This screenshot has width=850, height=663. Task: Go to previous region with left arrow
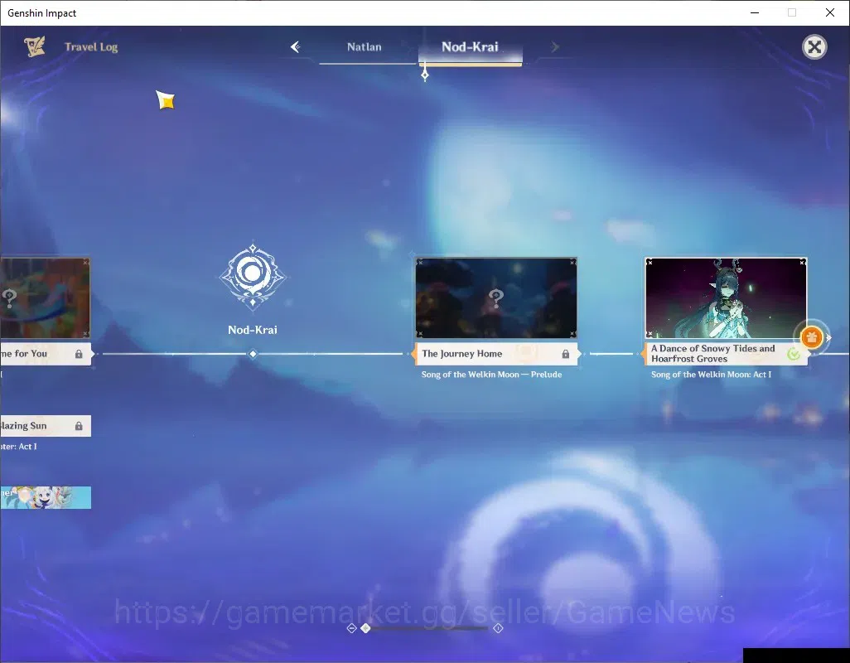(296, 47)
